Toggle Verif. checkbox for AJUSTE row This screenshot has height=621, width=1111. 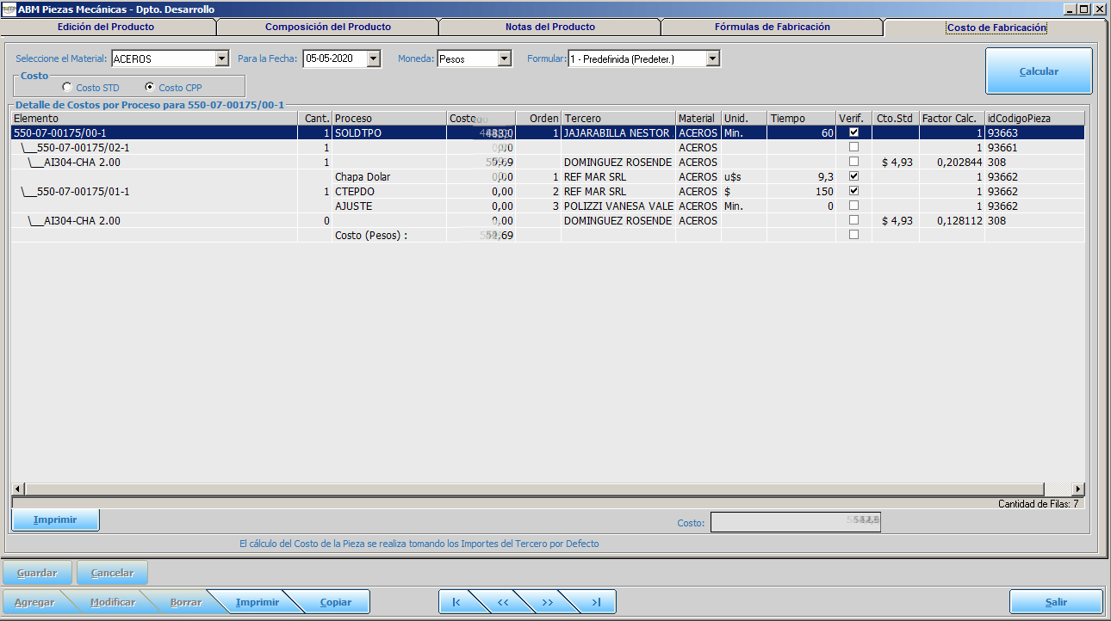point(853,206)
